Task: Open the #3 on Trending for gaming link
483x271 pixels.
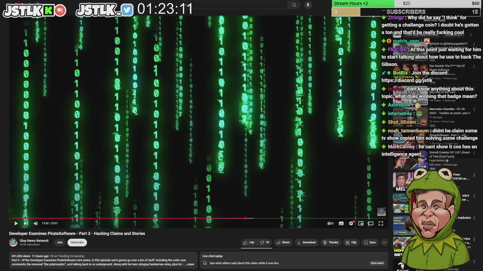Action: click(67, 256)
